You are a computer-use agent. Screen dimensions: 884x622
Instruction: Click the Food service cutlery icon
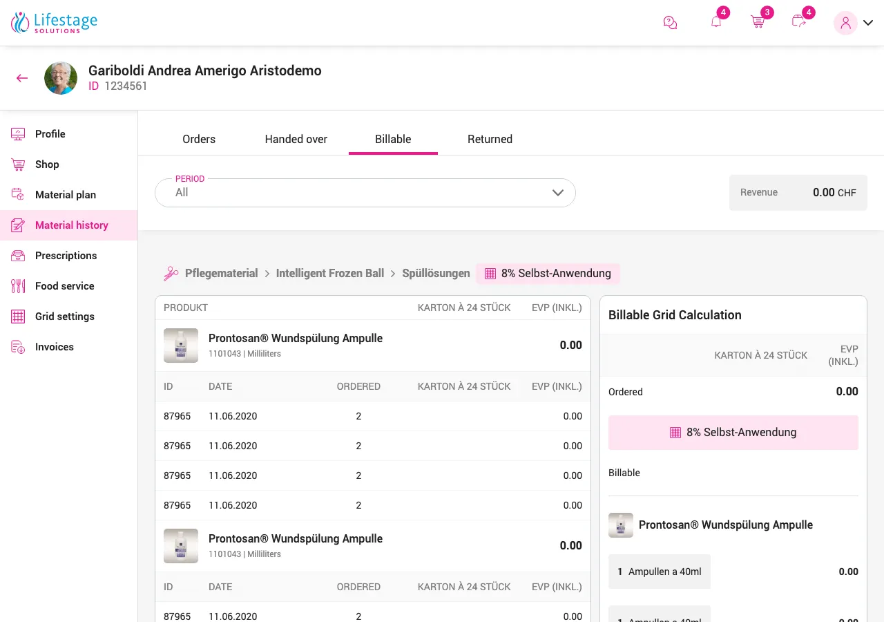[18, 286]
